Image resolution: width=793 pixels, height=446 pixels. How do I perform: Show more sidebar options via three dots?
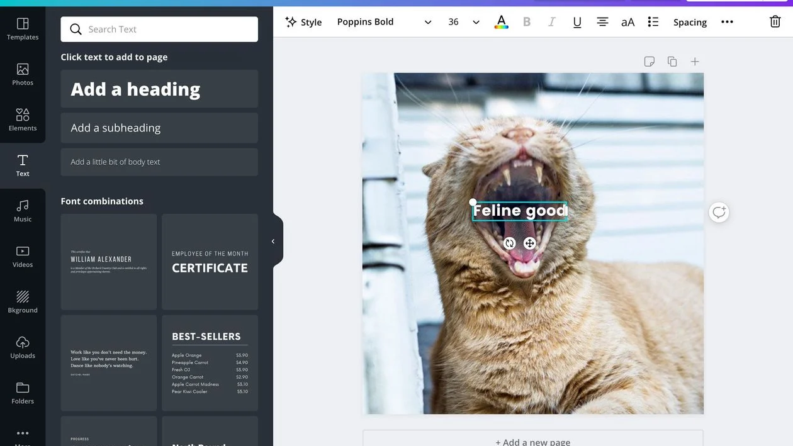click(x=23, y=433)
